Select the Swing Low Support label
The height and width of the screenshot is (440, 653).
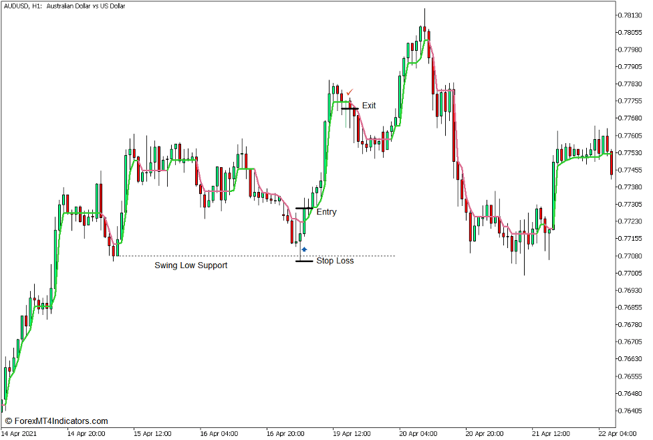click(x=190, y=265)
